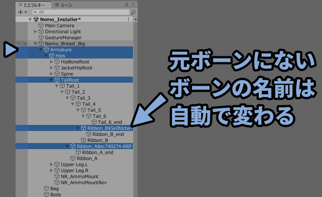Expand the Upper Leg.L bone

tap(52, 164)
